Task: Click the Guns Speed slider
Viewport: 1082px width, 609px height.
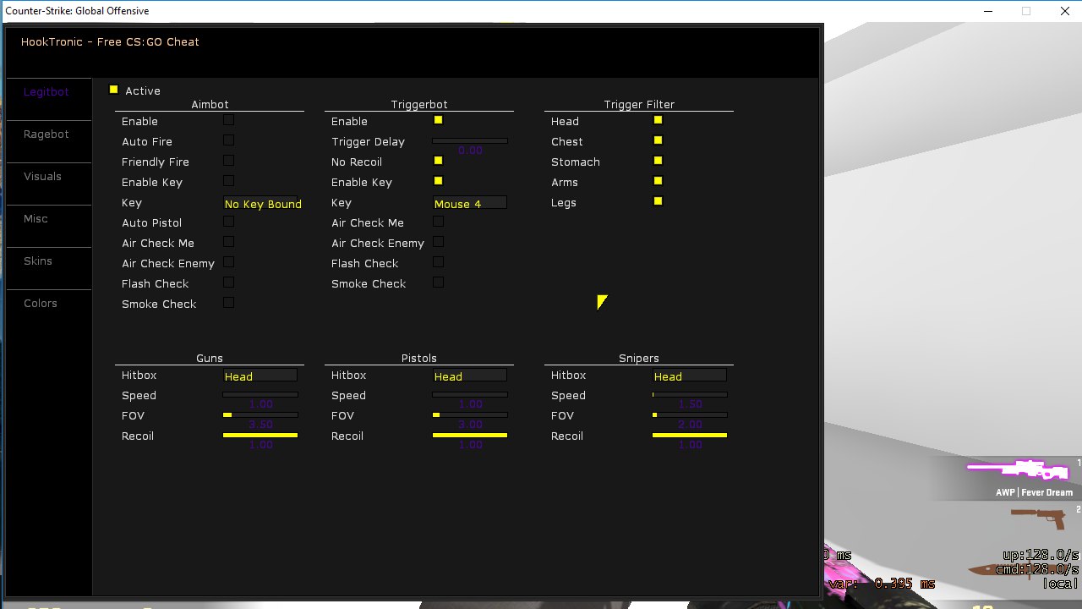Action: (x=260, y=394)
